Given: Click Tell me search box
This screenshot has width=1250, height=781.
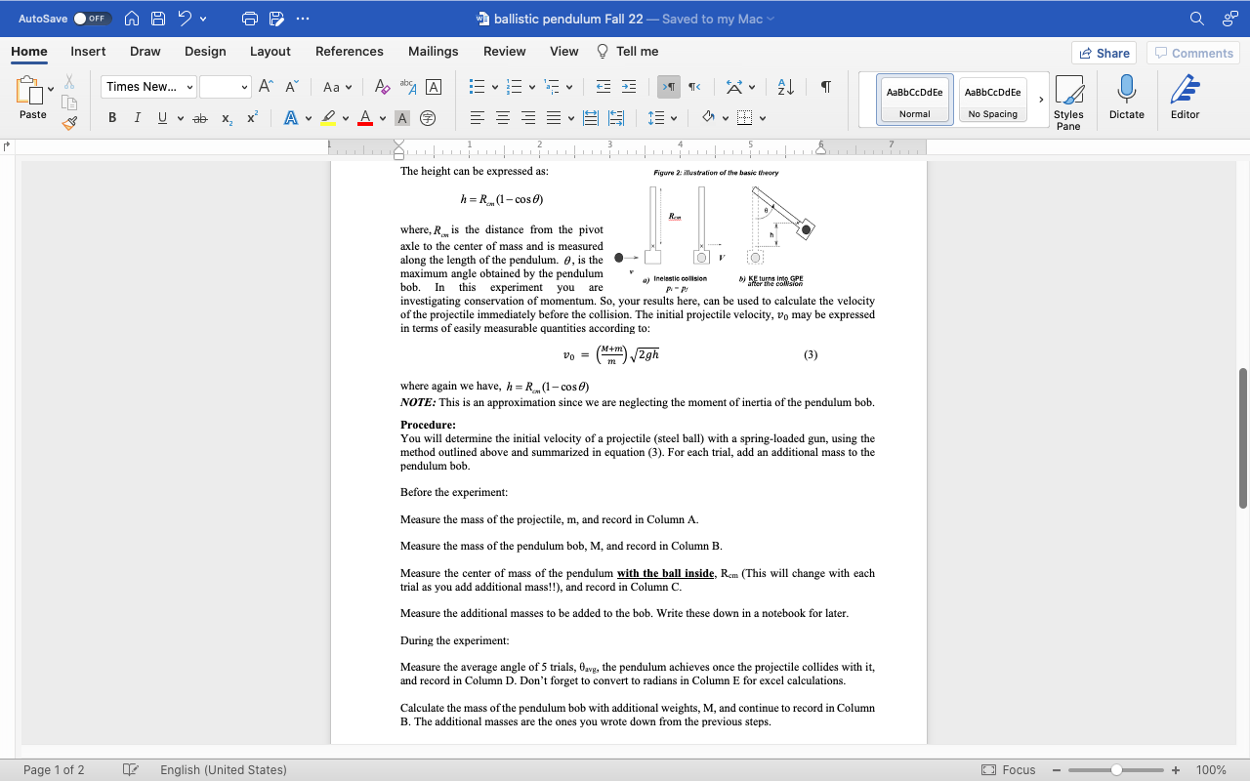Looking at the screenshot, I should click(x=627, y=51).
